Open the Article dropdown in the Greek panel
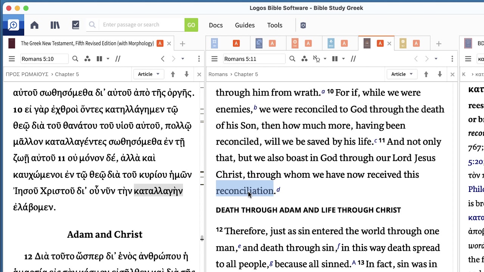Screen dimensions: 484x272 pyautogui.click(x=149, y=74)
